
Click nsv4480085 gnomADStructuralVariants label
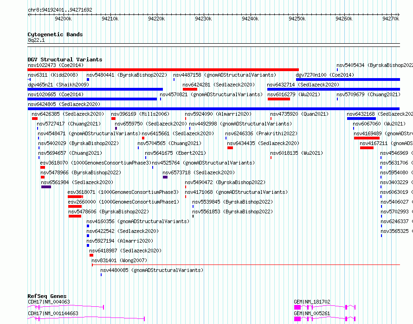coord(152,270)
